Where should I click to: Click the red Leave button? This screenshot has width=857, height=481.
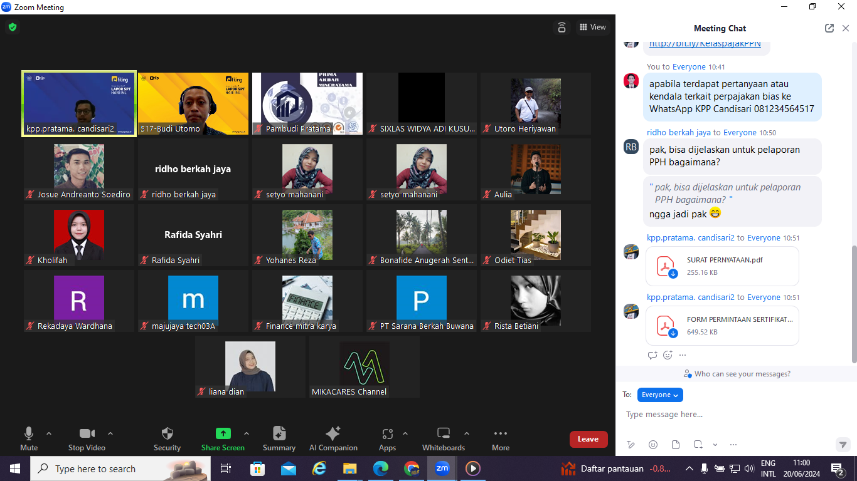(x=588, y=439)
